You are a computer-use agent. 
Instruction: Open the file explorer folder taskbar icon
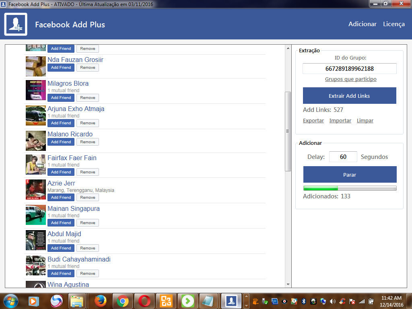77,301
